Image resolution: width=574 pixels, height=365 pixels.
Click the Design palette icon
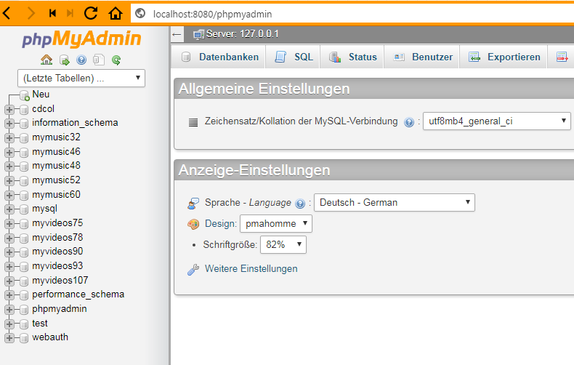point(193,224)
